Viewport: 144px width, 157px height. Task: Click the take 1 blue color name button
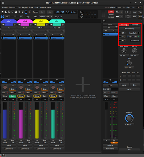(x=9, y=24)
